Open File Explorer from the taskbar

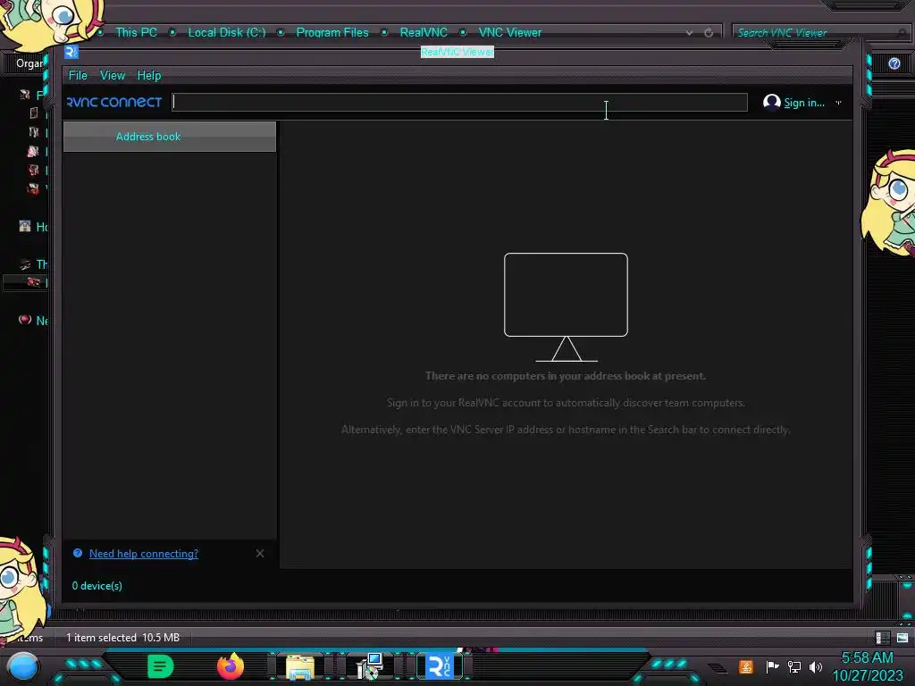click(x=300, y=667)
